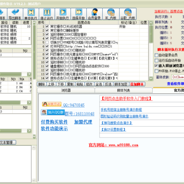Click the blue 查看软件 link at right
This screenshot has width=184, height=184.
click(175, 84)
